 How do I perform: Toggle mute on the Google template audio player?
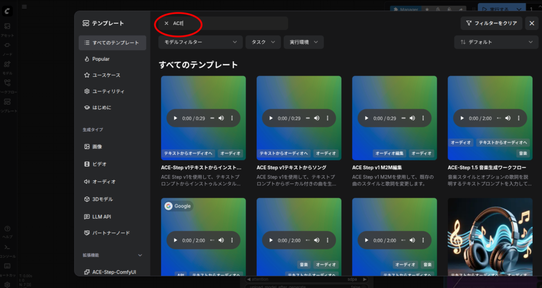click(221, 240)
